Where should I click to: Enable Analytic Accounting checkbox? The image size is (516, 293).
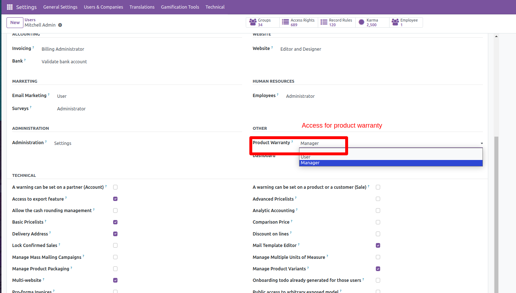click(378, 210)
